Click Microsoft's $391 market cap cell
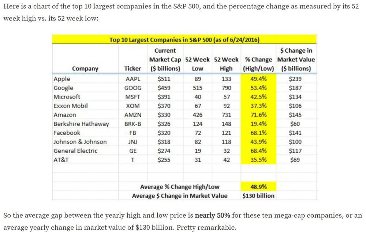 [164, 97]
